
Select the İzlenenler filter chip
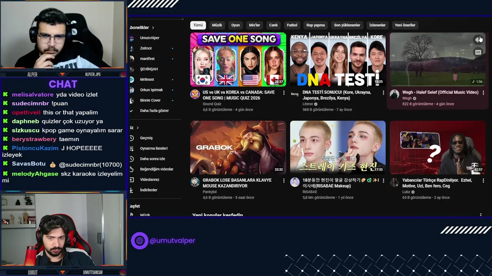point(377,25)
